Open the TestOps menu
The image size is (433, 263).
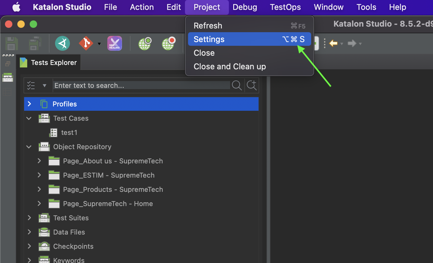point(285,7)
